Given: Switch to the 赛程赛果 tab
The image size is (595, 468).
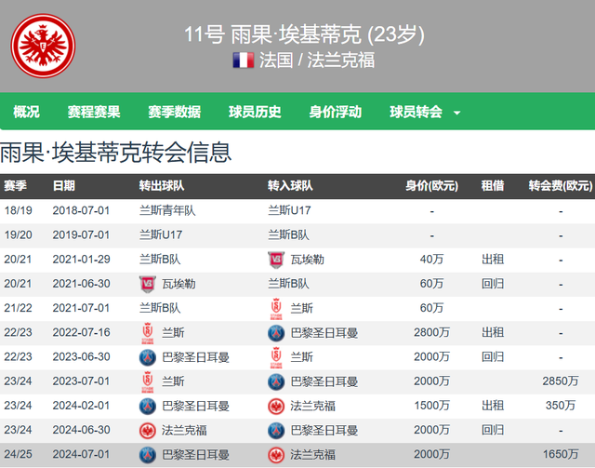Looking at the screenshot, I should pos(94,112).
